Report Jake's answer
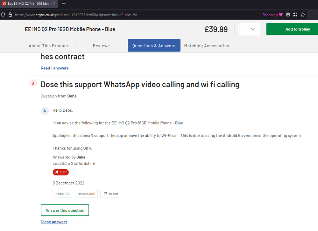318x231 pixels. [x=111, y=194]
